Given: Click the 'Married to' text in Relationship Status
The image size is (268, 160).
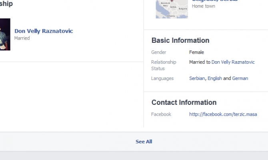Looking at the screenshot, I should [200, 62].
